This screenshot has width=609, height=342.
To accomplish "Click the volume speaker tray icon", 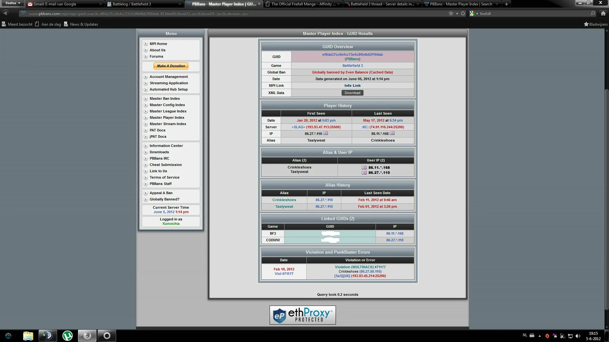I will click(x=578, y=336).
